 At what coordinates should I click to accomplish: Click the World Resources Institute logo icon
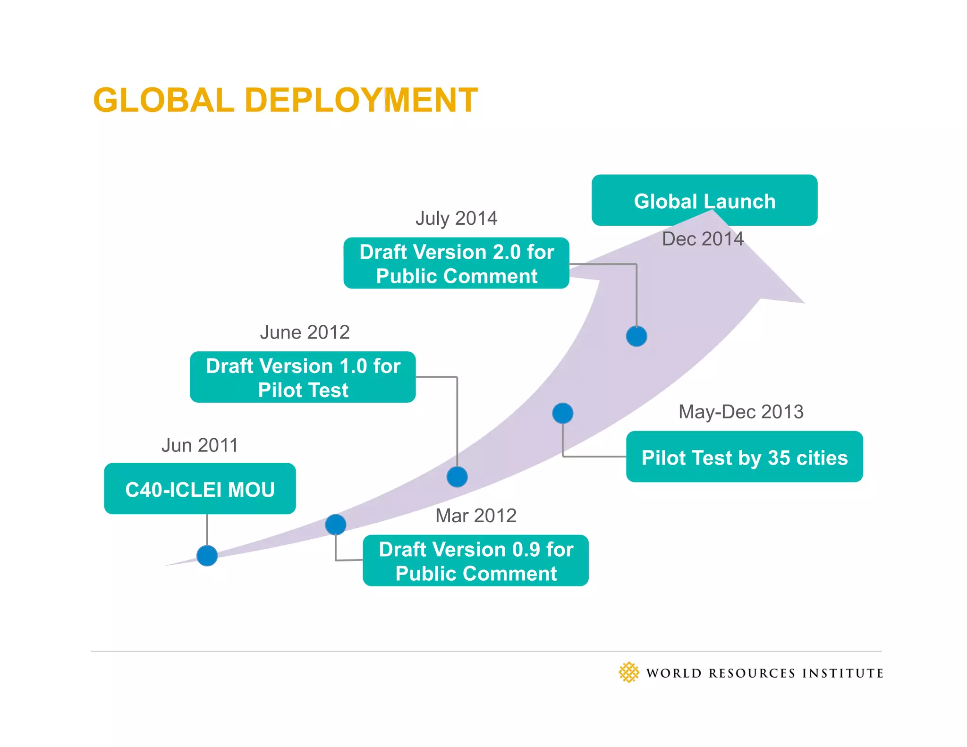click(x=628, y=672)
